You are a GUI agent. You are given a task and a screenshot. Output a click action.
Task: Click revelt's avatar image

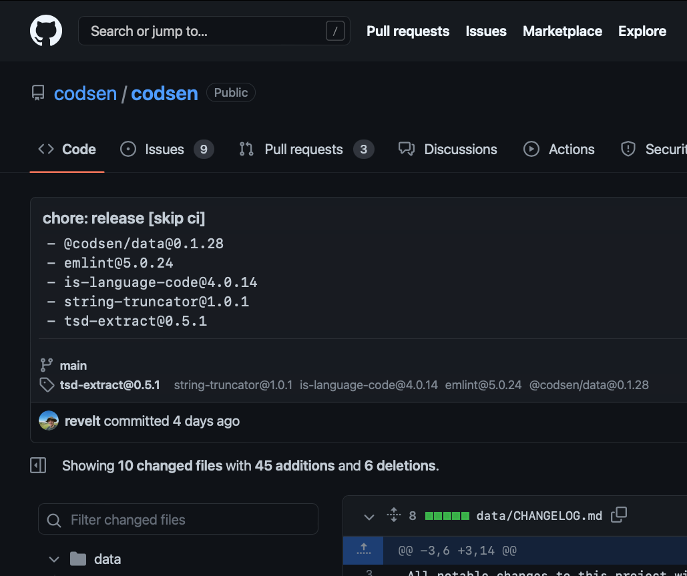pos(49,420)
